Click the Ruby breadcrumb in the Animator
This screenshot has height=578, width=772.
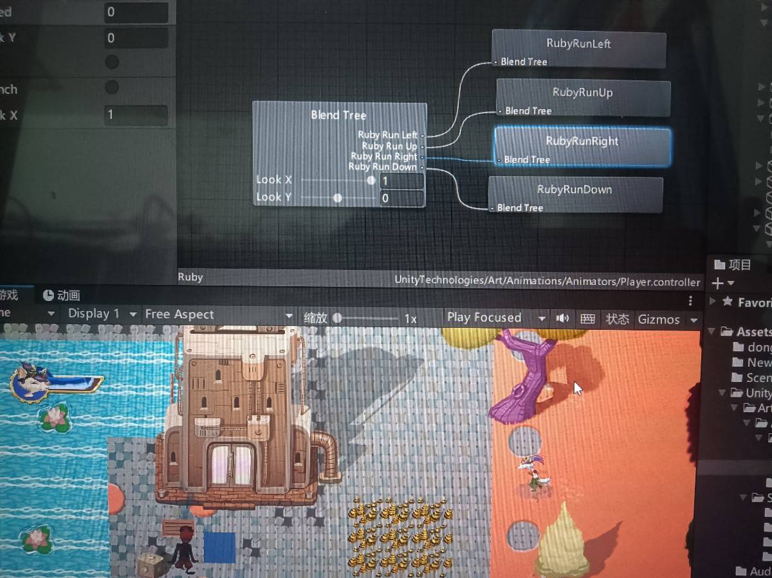tap(190, 277)
